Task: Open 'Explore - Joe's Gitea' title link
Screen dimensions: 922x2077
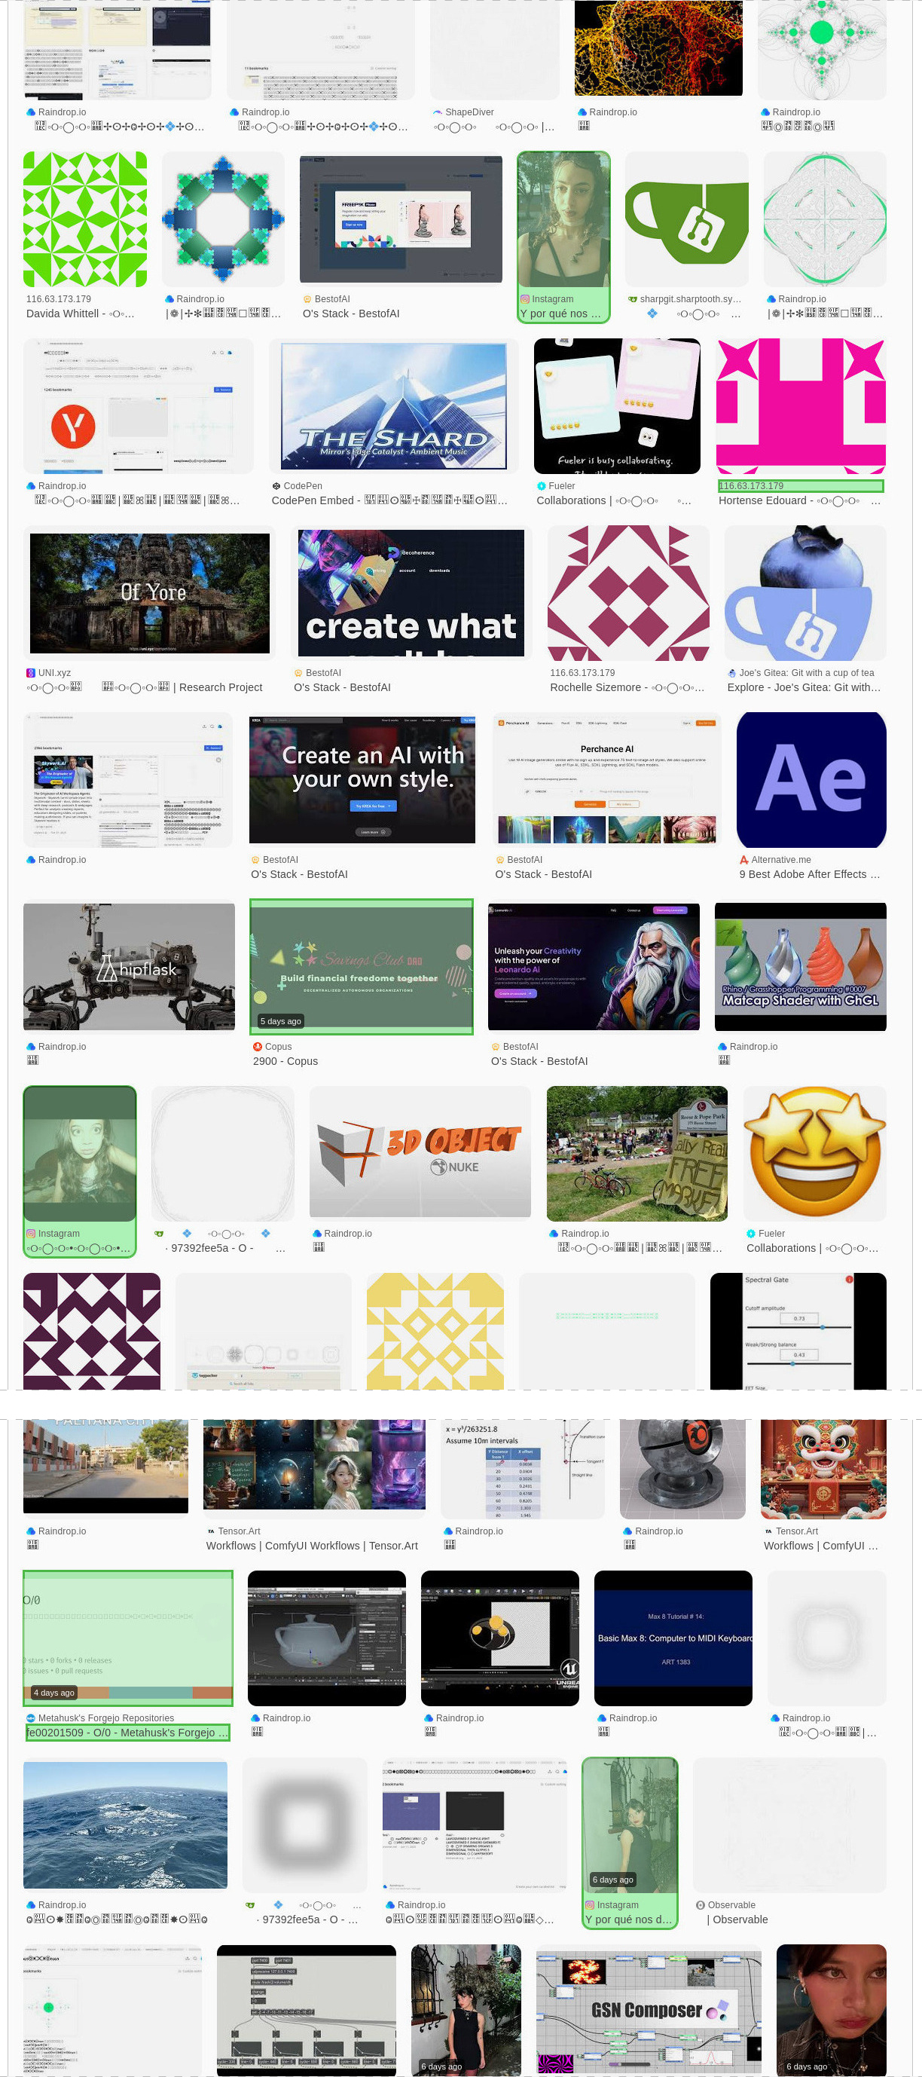Action: click(x=804, y=687)
